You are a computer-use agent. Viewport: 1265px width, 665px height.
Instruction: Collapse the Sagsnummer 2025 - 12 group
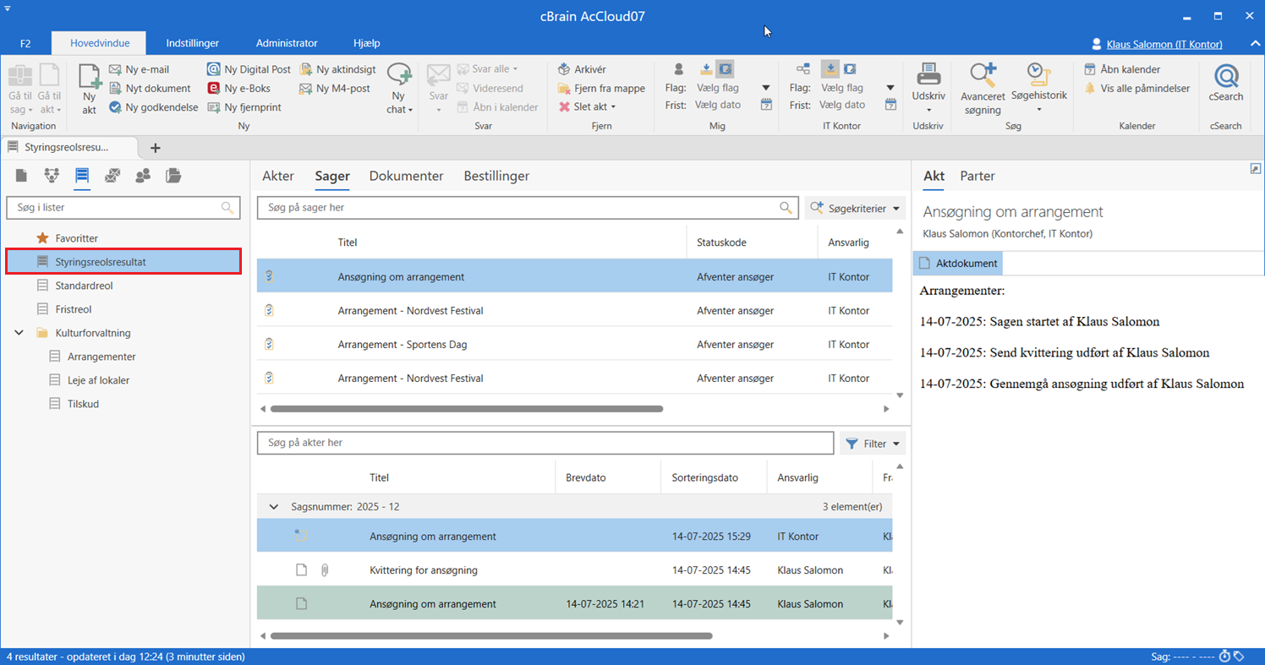tap(273, 507)
